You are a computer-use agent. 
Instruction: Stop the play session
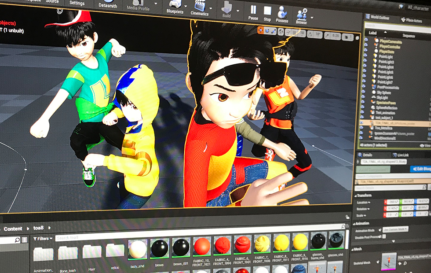click(x=267, y=14)
